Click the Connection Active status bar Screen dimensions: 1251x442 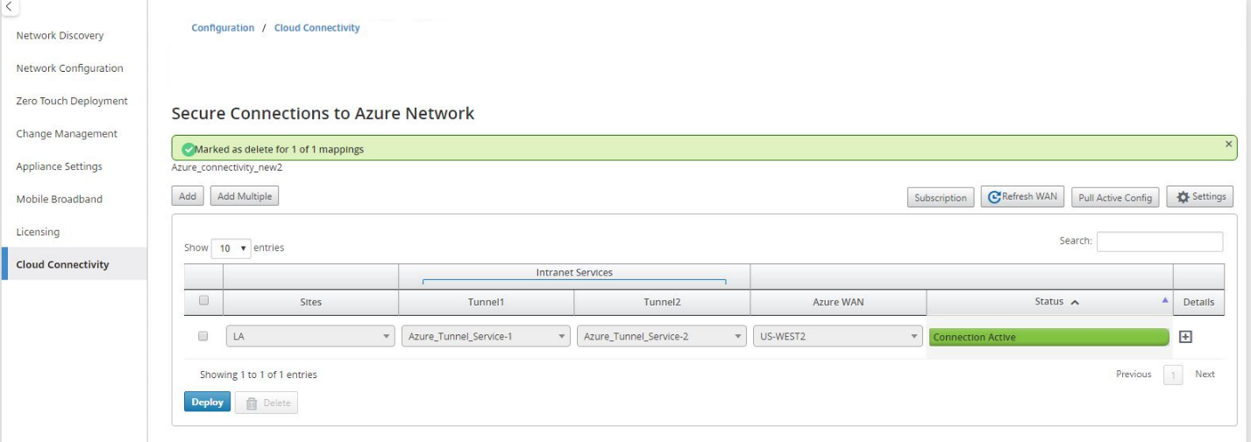pyautogui.click(x=1049, y=337)
